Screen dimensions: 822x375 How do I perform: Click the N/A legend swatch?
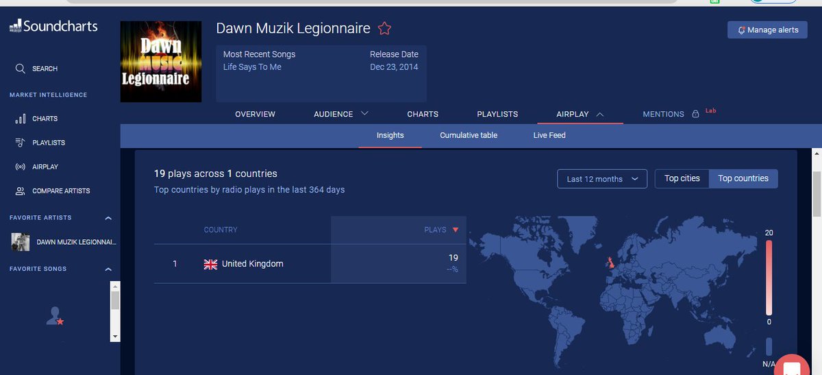click(x=769, y=346)
